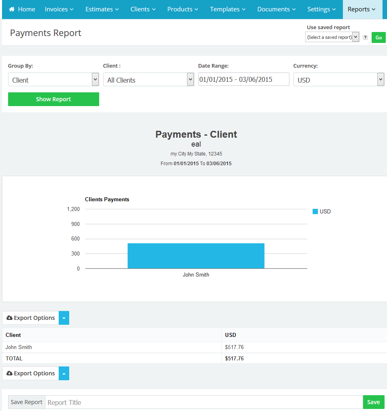
Task: Expand the Group By dropdown
Action: click(53, 80)
